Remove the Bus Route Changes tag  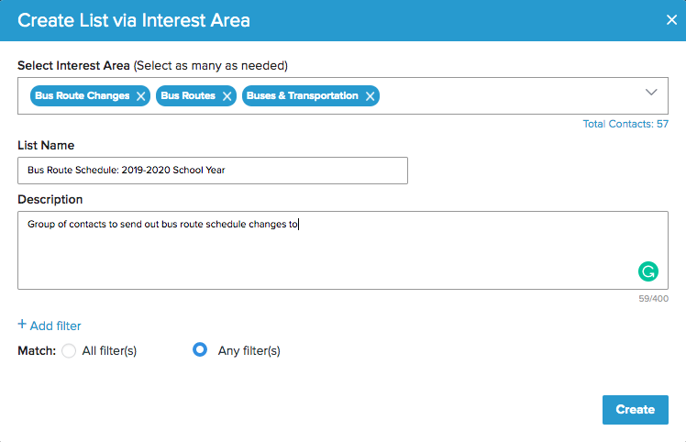tap(141, 96)
